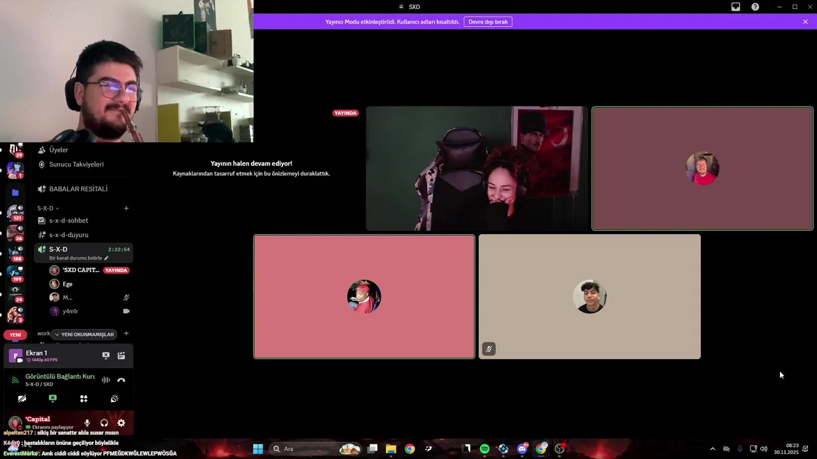This screenshot has height=459, width=817.
Task: Stop sharing Ekran 1 screen
Action: tap(106, 356)
